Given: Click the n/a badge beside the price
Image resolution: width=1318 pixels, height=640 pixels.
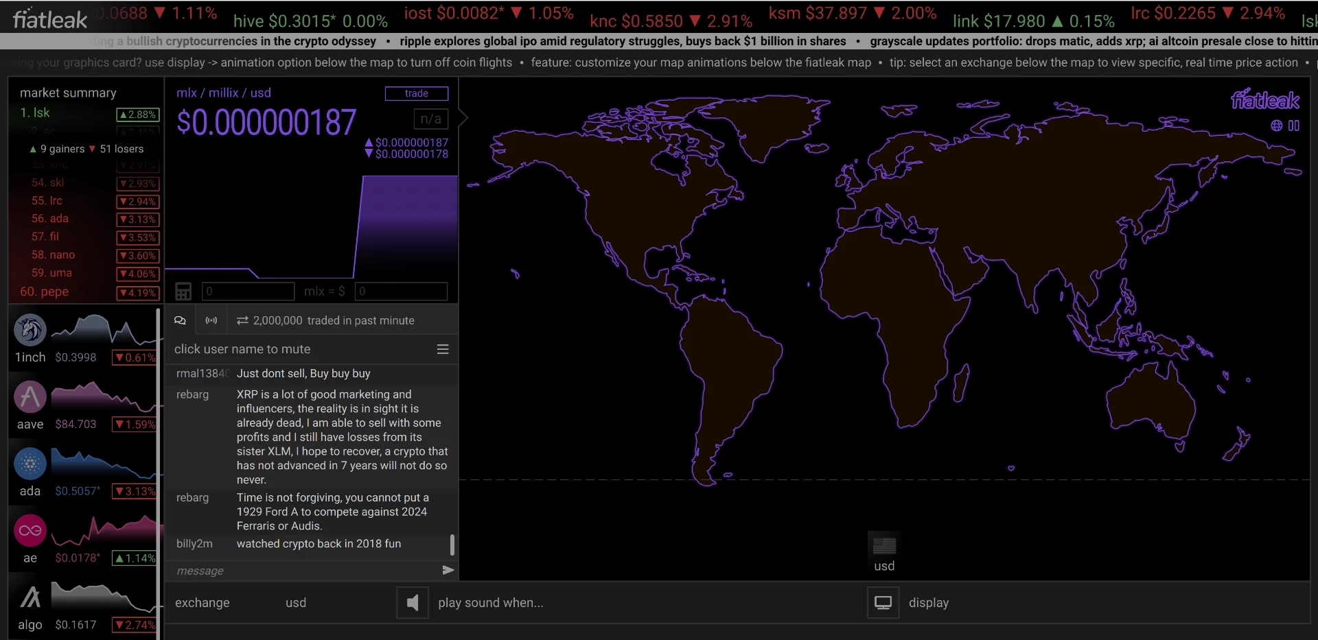Looking at the screenshot, I should 431,119.
